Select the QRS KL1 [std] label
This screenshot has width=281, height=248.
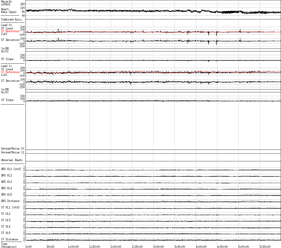click(11, 169)
